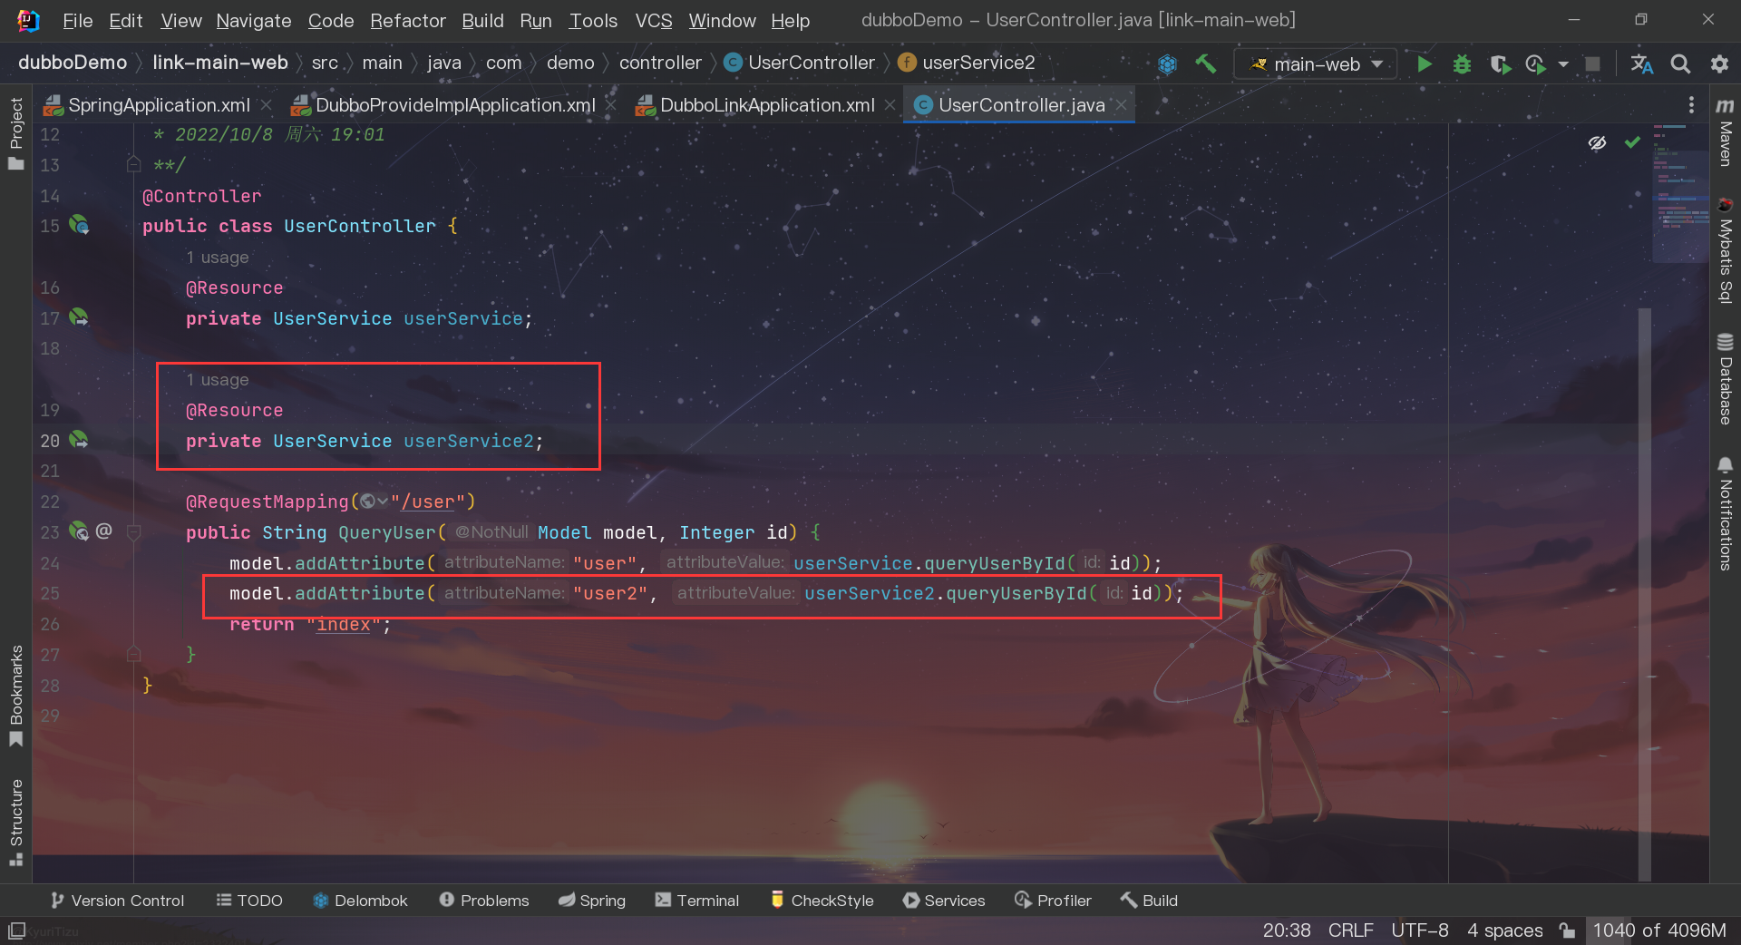Open the Problems tool window
1741x945 pixels.
(x=484, y=901)
